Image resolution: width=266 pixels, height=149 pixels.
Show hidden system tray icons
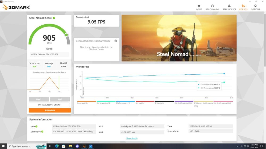tap(238, 146)
